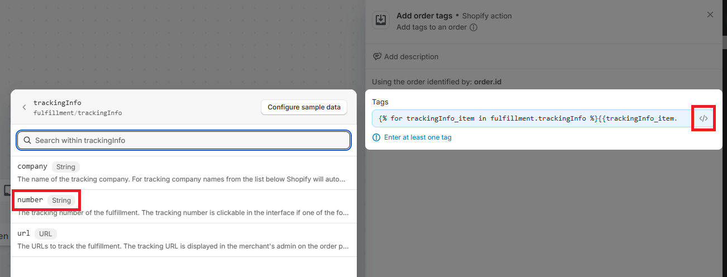This screenshot has width=727, height=277.
Task: Close the Add order tags panel
Action: pyautogui.click(x=710, y=15)
